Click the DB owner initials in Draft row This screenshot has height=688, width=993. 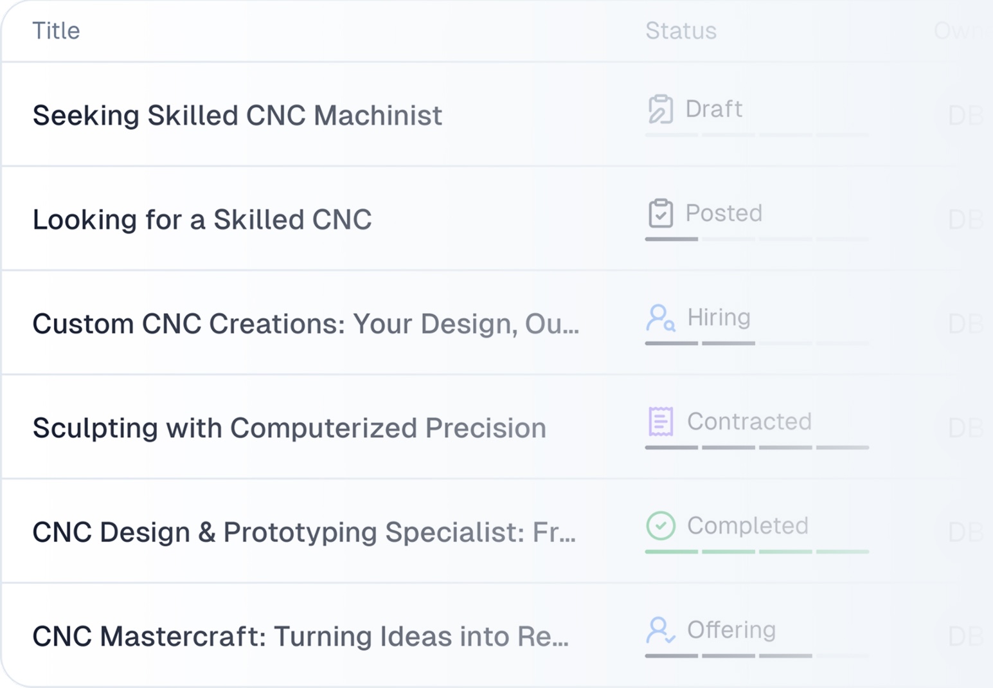[965, 116]
